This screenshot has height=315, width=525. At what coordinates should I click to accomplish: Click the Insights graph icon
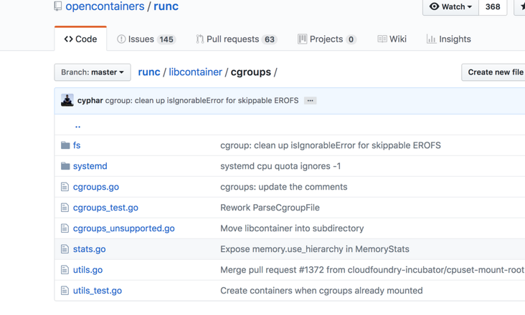(x=431, y=39)
